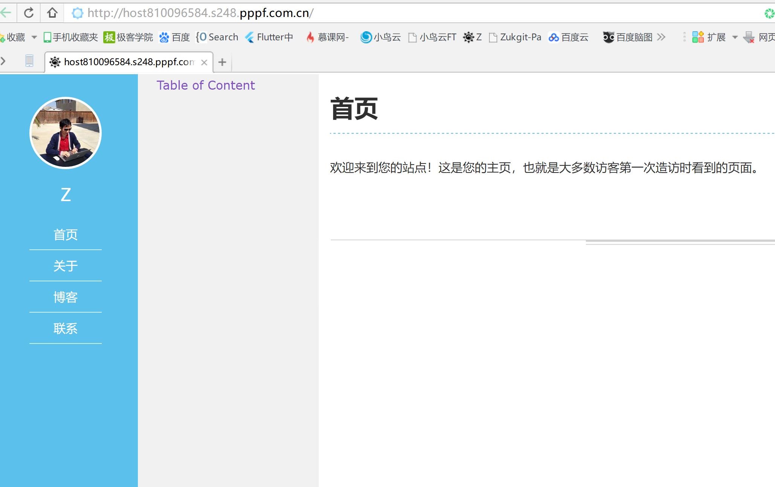Screen dimensions: 775x487
Task: Open the Flutter中 bookmark
Action: [x=269, y=37]
